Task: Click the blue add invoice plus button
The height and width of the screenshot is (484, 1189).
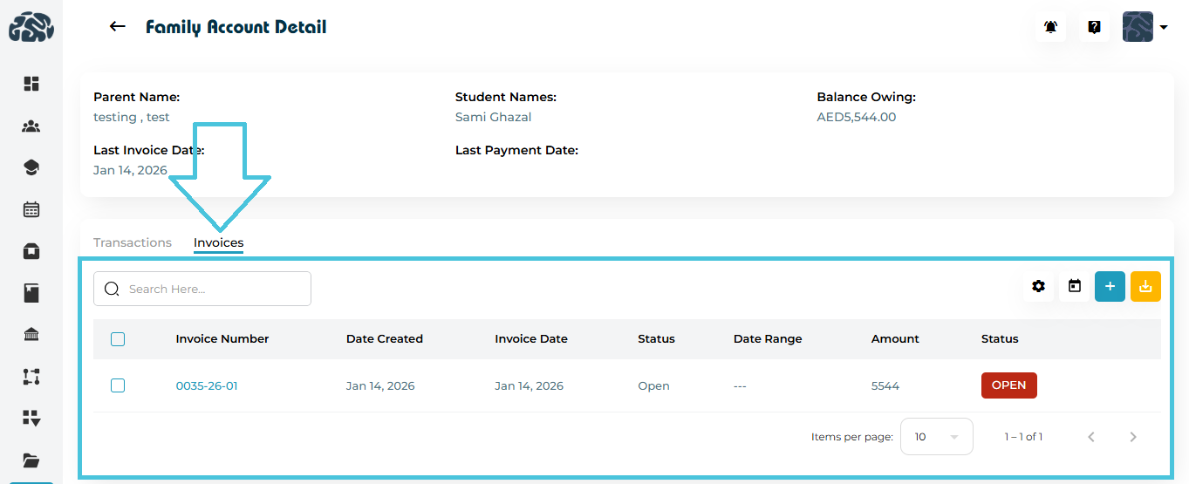Action: 1110,286
